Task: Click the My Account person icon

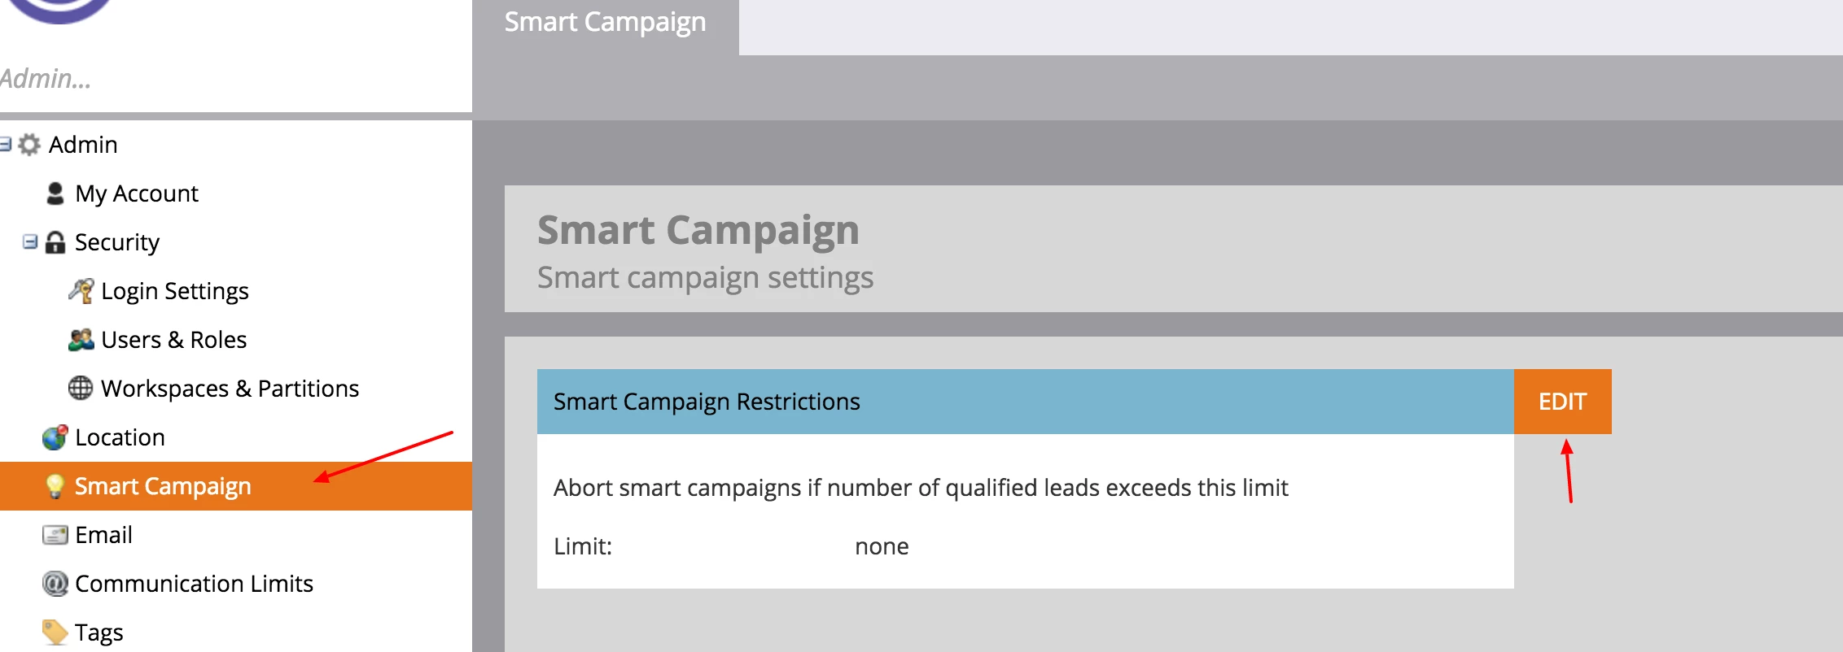Action: tap(55, 193)
